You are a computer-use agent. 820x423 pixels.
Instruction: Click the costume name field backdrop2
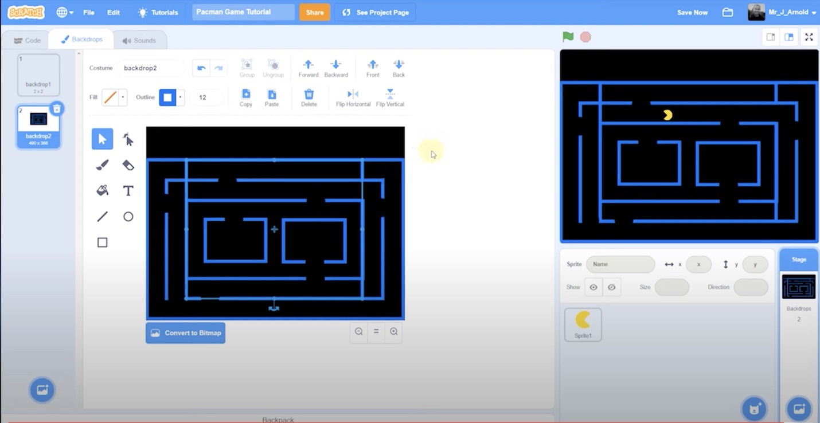pyautogui.click(x=151, y=68)
